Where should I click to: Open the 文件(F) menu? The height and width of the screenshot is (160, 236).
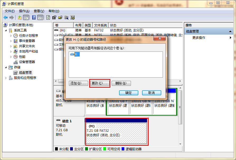click(10, 11)
